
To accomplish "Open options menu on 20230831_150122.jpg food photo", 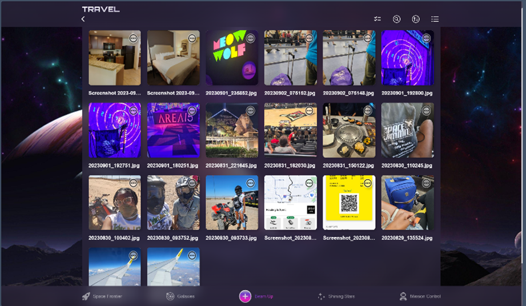I will pos(367,111).
